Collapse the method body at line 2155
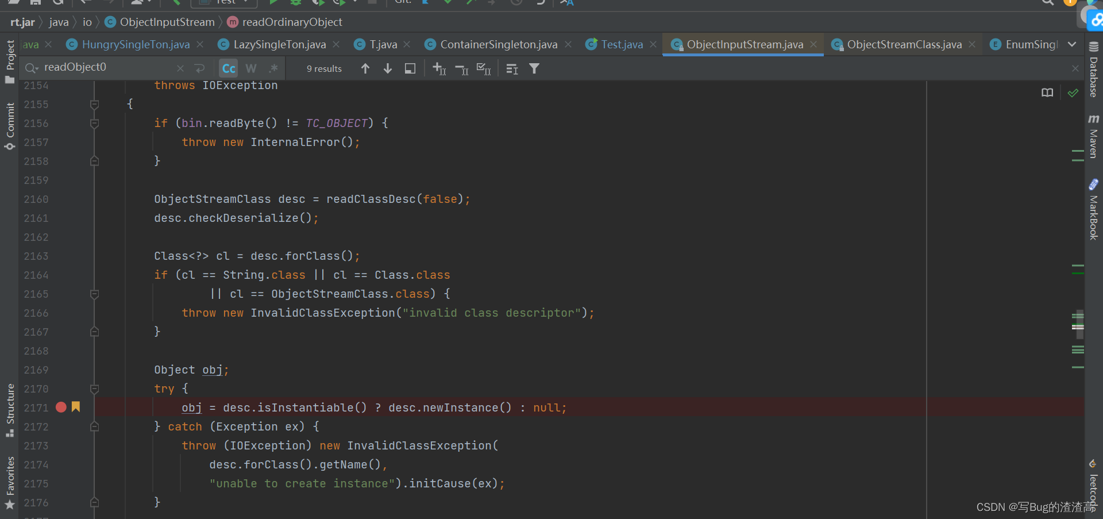The width and height of the screenshot is (1103, 519). pyautogui.click(x=94, y=104)
